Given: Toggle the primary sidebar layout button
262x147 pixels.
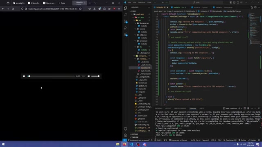Looking at the screenshot, I should [230, 2].
